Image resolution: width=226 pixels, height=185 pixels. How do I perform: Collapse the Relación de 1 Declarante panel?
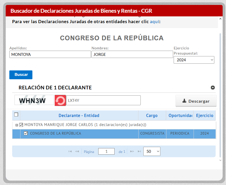(213, 88)
